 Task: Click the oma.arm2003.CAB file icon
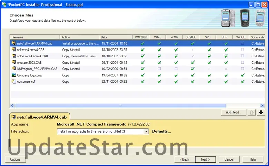tap(14, 62)
